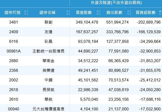The width and height of the screenshot is (162, 112).
Task: Click net value -17,032,900
Action: [x=150, y=109]
